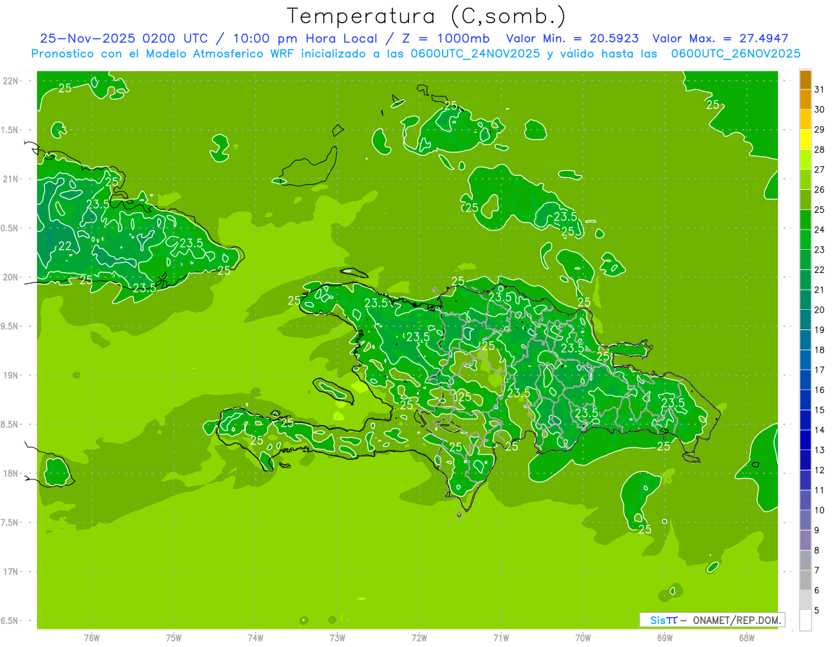Click the "0600UTC_26NOV2025" valid-until time text
The image size is (838, 647).
pos(735,54)
